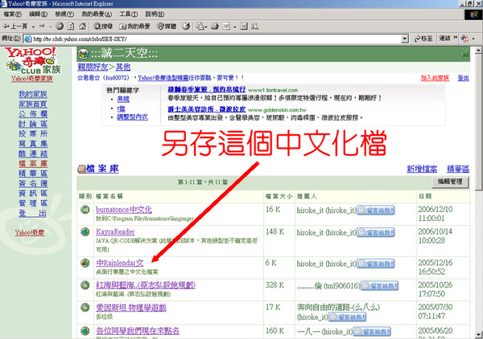Open 愛因斯坦 物理學遊戲 file link
The image size is (483, 339).
(x=131, y=308)
